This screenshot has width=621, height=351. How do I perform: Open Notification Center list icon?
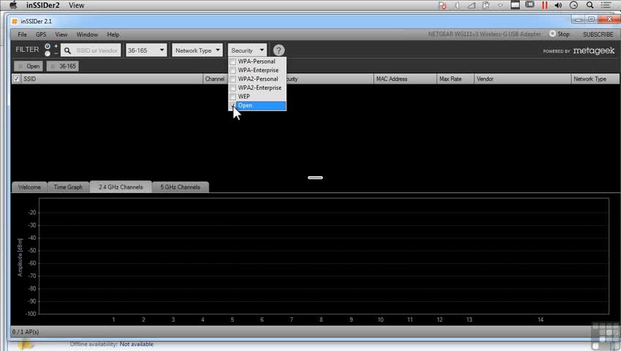click(606, 5)
